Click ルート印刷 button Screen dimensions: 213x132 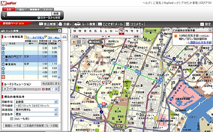tap(52, 126)
